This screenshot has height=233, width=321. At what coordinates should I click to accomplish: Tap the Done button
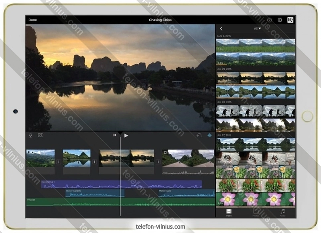(x=33, y=20)
